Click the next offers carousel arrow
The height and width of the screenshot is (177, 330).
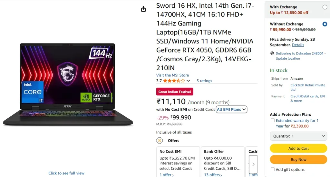(x=253, y=164)
